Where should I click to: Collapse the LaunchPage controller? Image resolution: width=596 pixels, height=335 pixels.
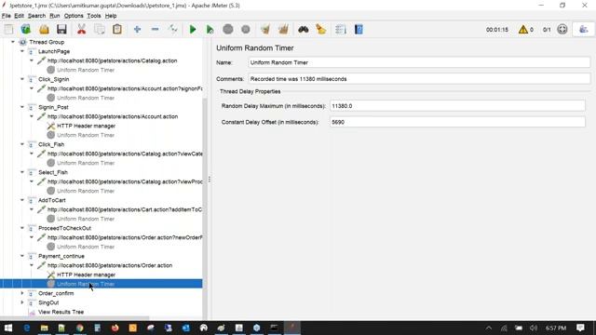click(22, 51)
